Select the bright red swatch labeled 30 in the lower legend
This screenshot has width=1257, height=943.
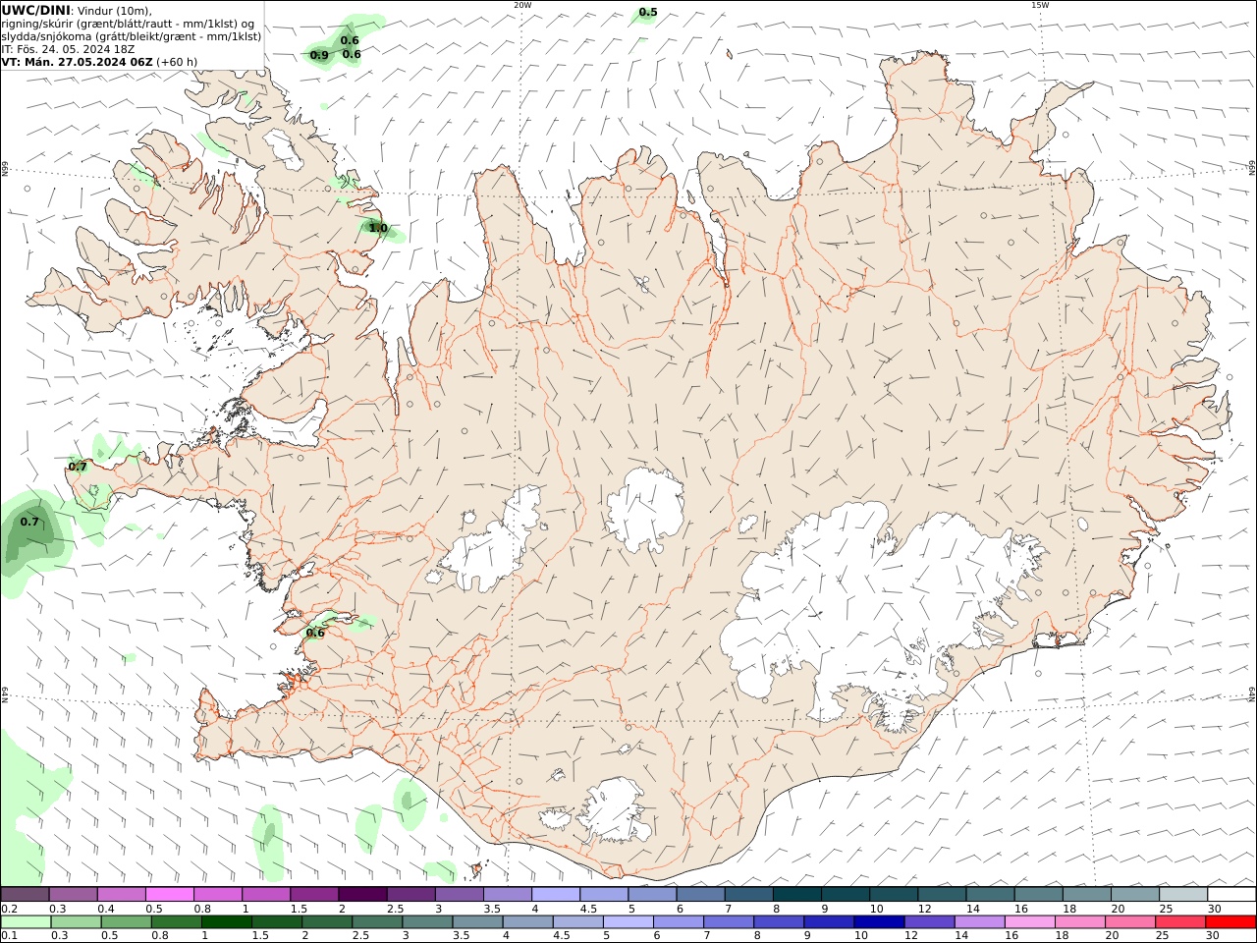tap(1230, 922)
